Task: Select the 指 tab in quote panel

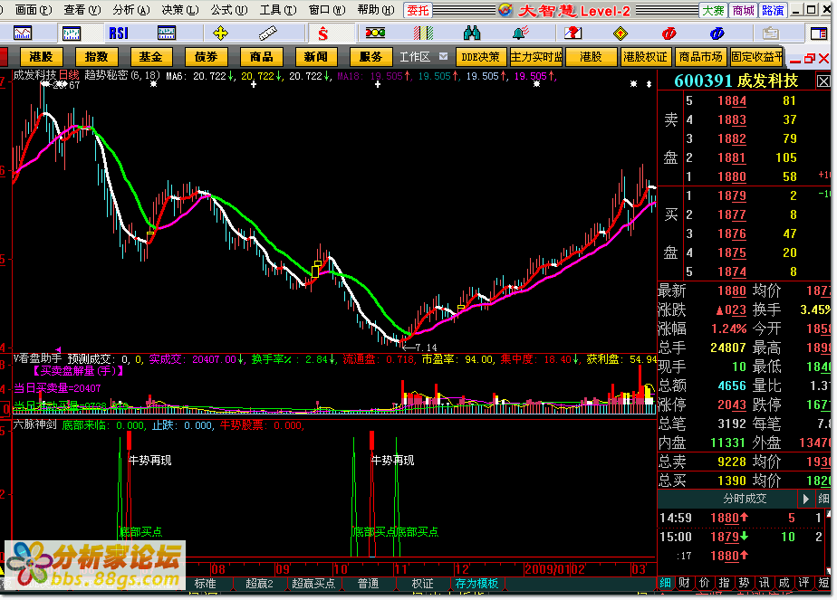Action: (724, 583)
